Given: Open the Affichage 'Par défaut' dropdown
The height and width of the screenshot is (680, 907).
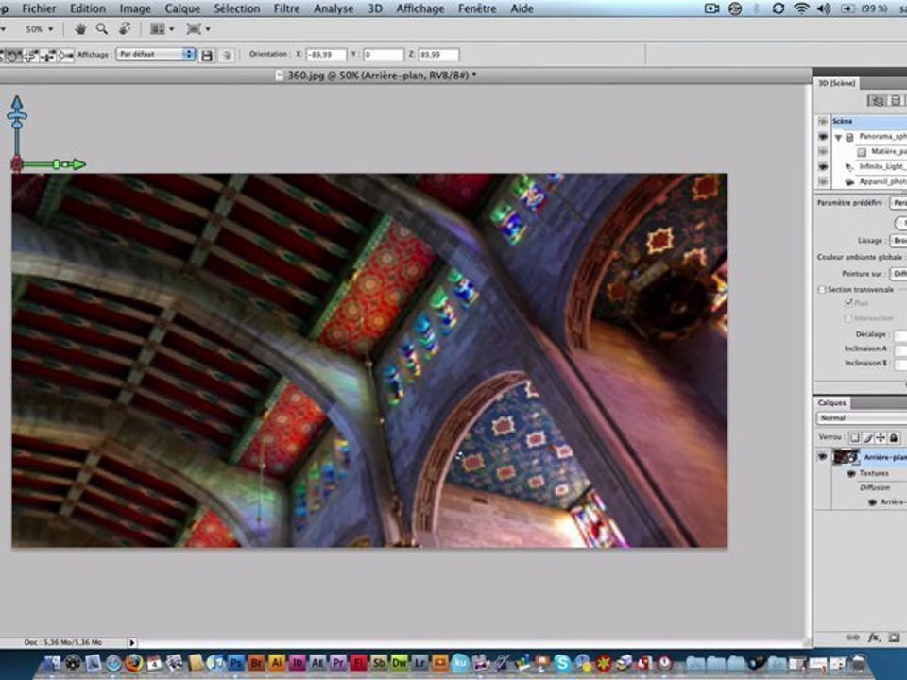Looking at the screenshot, I should point(156,55).
